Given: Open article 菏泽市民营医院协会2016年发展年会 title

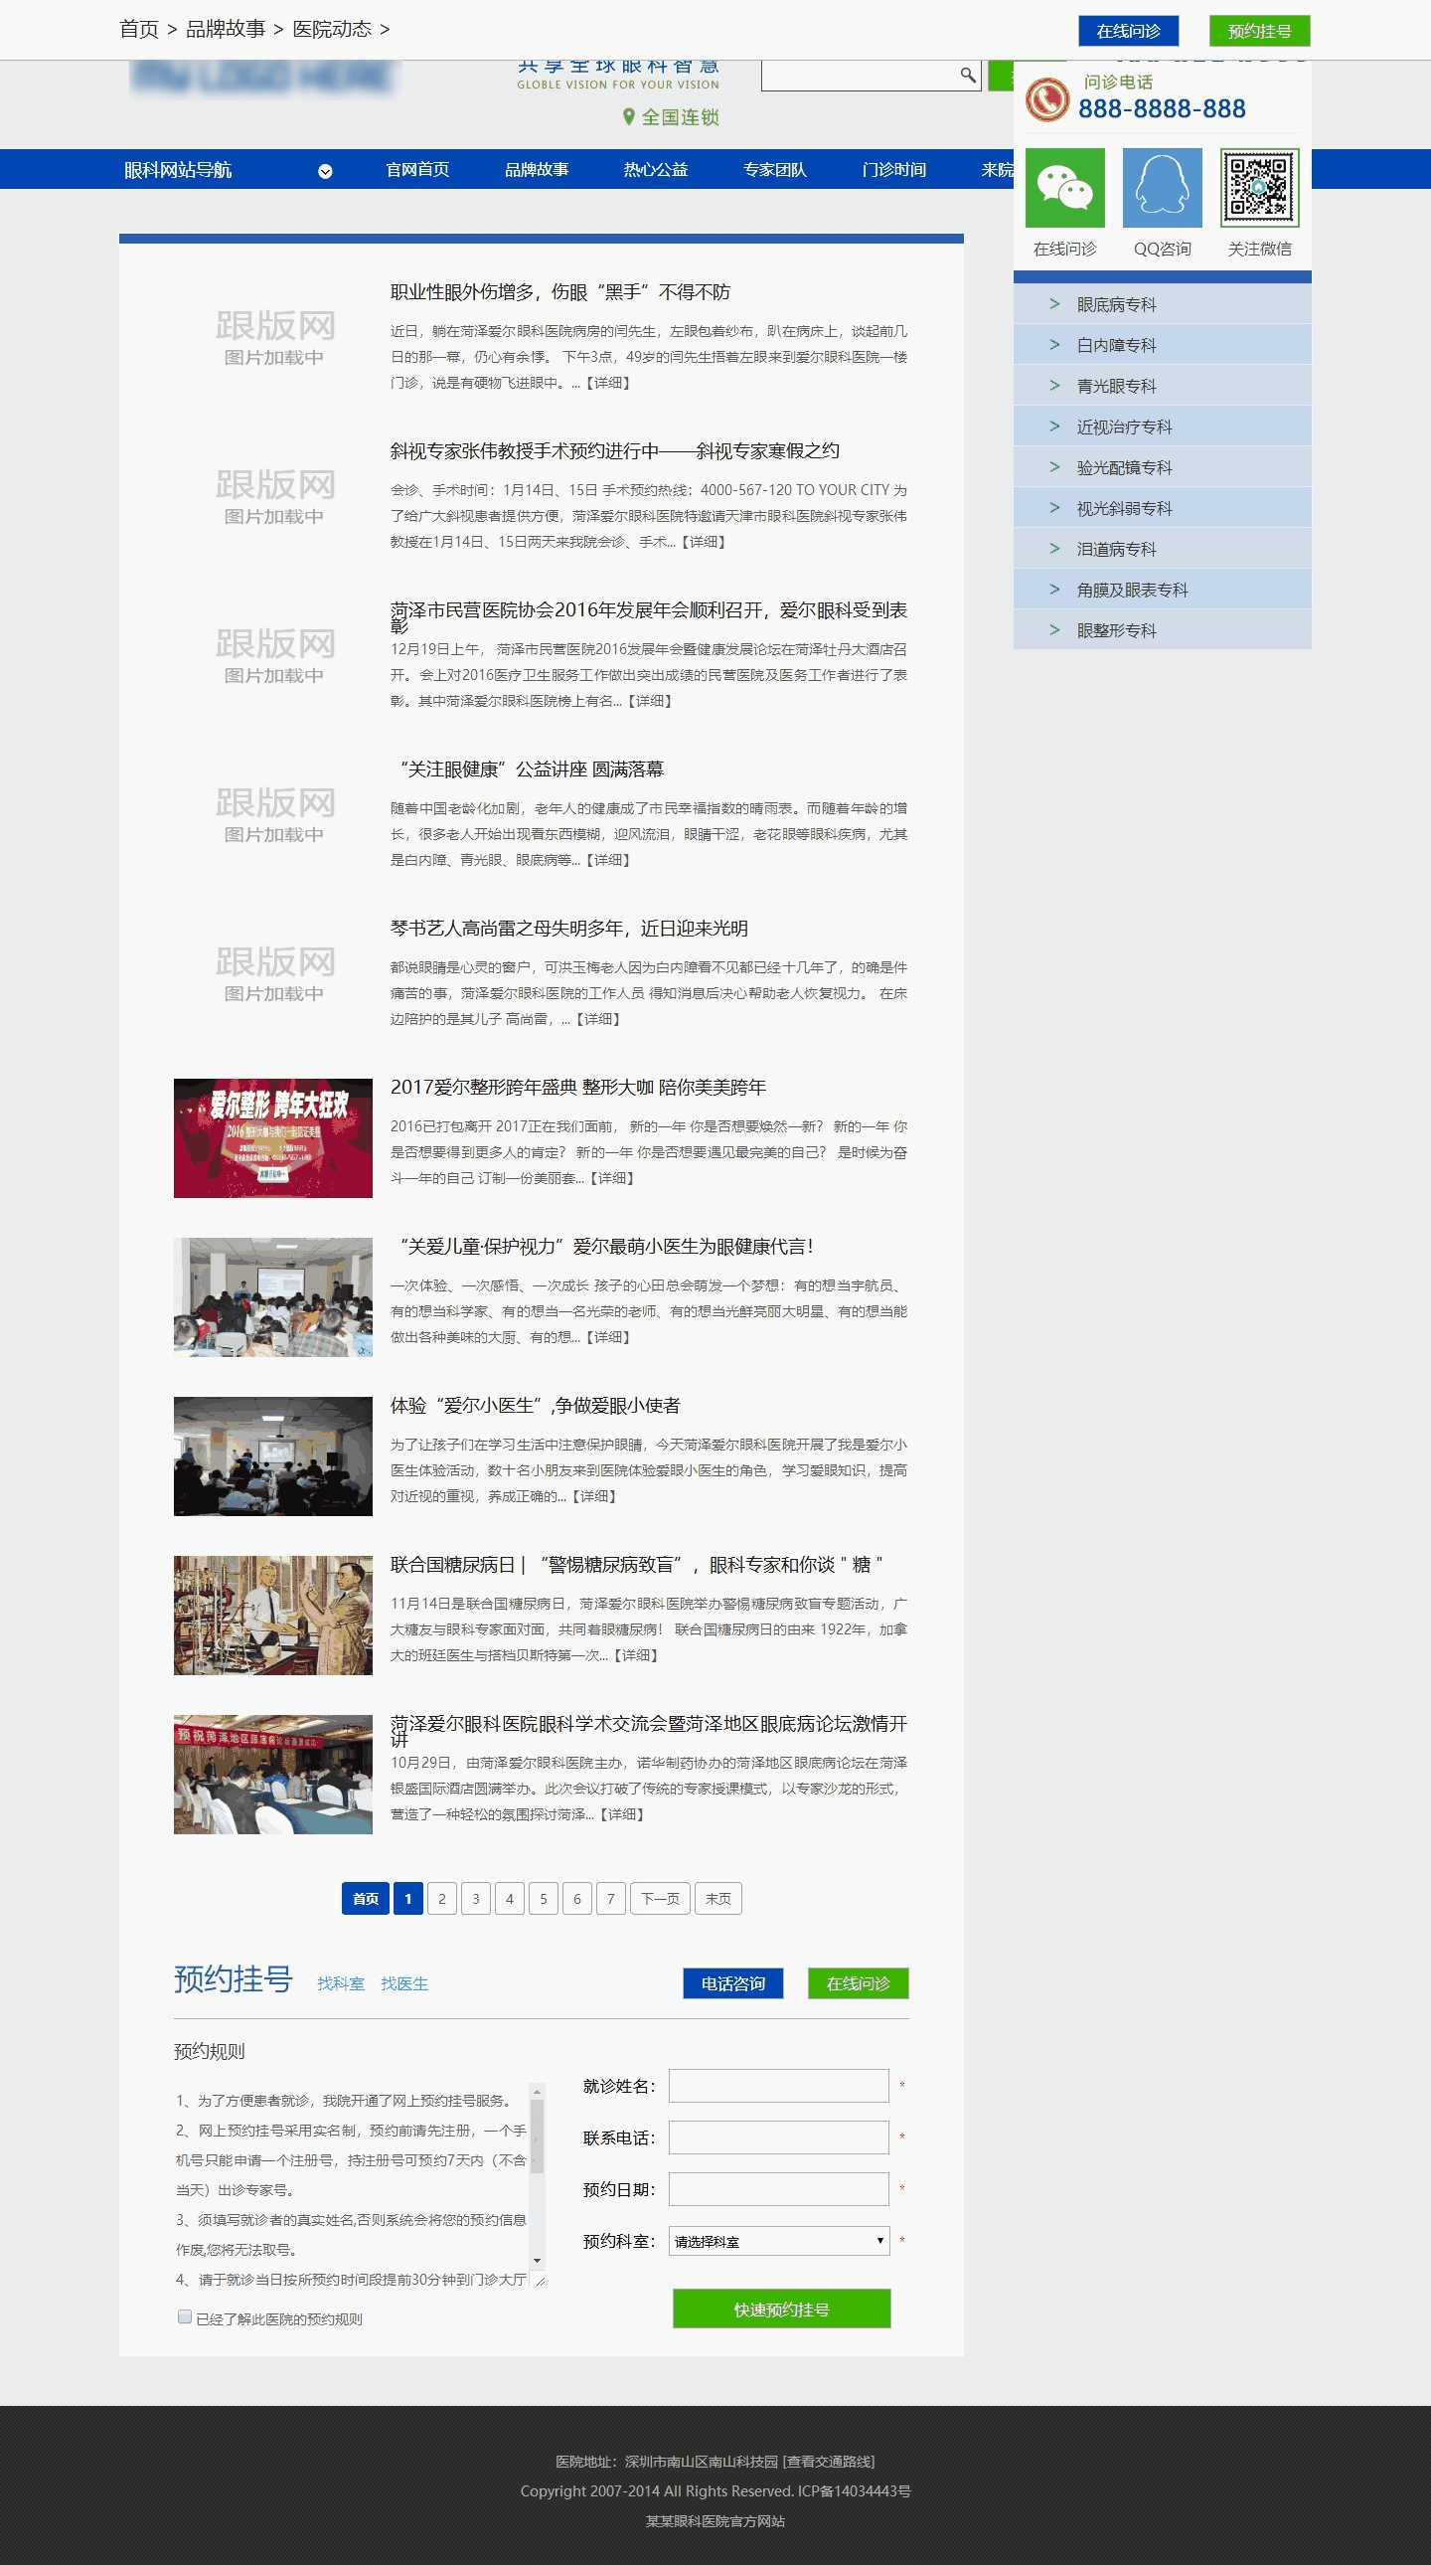Looking at the screenshot, I should [x=649, y=617].
